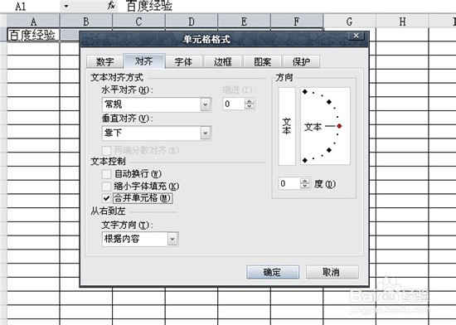Select column C header
456x325 pixels.
coord(138,22)
